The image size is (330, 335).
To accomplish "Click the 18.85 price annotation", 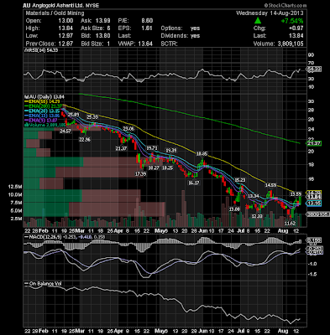I will pos(202,153).
